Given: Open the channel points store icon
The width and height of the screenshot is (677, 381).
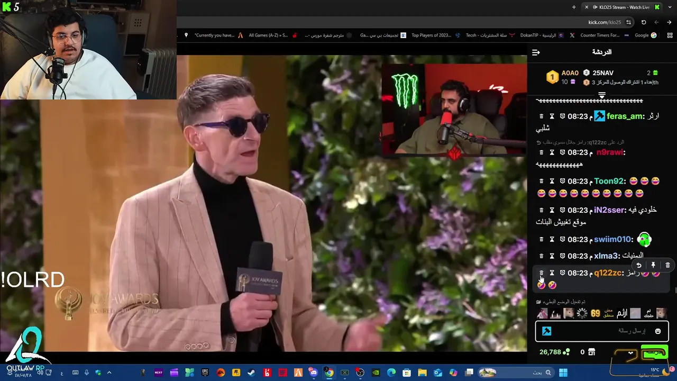Looking at the screenshot, I should click(x=591, y=352).
